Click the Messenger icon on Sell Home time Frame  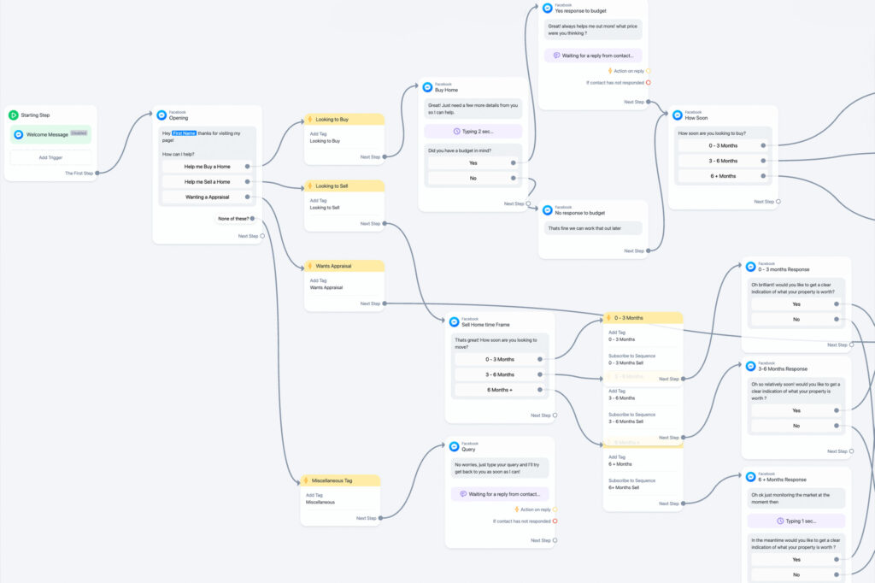click(453, 321)
